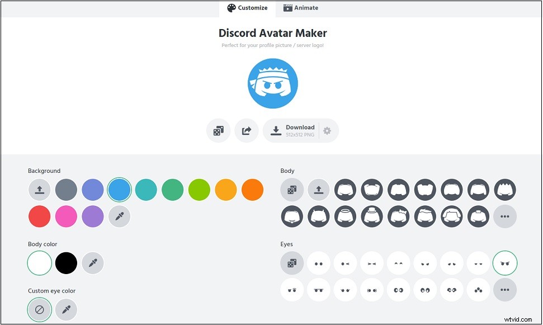The height and width of the screenshot is (325, 543).
Task: Select the white body color option
Action: 39,263
